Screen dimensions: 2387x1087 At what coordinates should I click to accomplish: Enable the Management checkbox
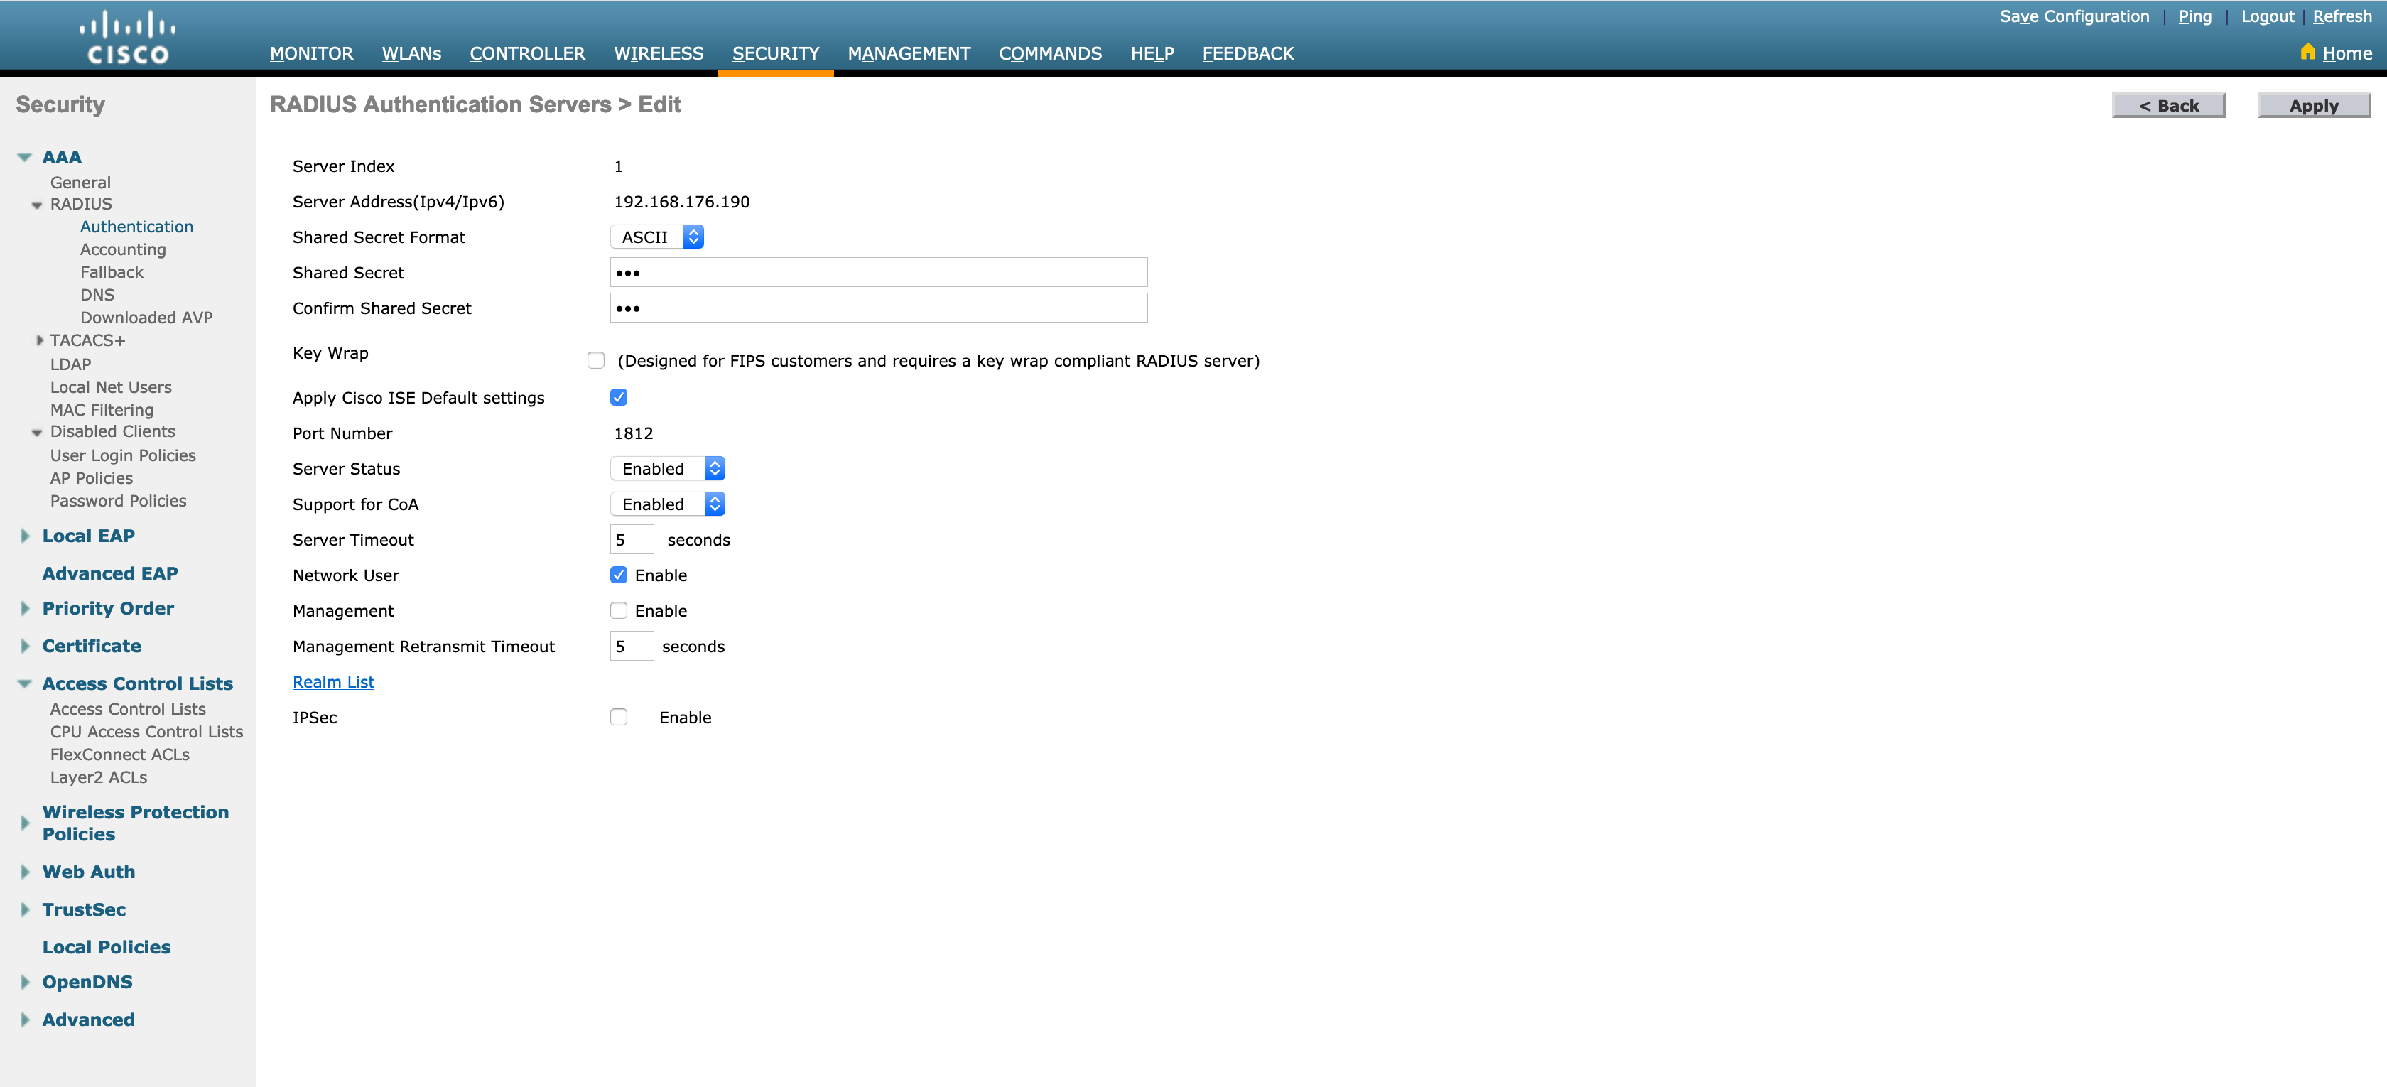click(618, 611)
